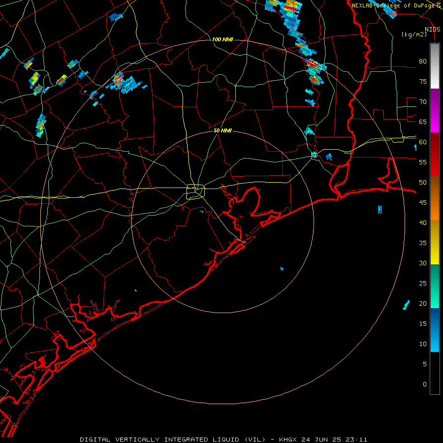The height and width of the screenshot is (443, 443).
Task: Select the 75 value on the VIL scale
Action: point(423,81)
